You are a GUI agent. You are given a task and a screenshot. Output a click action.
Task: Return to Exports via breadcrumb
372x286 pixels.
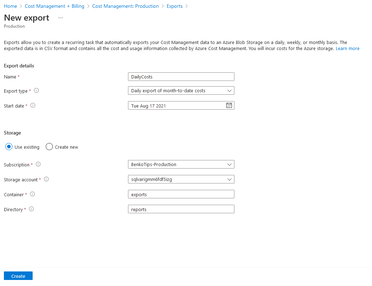click(174, 6)
